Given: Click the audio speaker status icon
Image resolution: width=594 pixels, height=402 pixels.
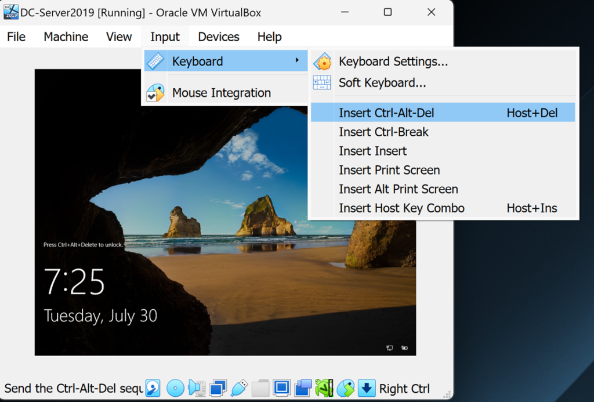Looking at the screenshot, I should 197,387.
